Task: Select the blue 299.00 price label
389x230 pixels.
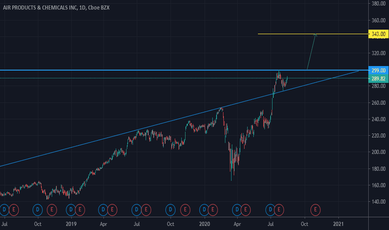Action: (x=379, y=71)
